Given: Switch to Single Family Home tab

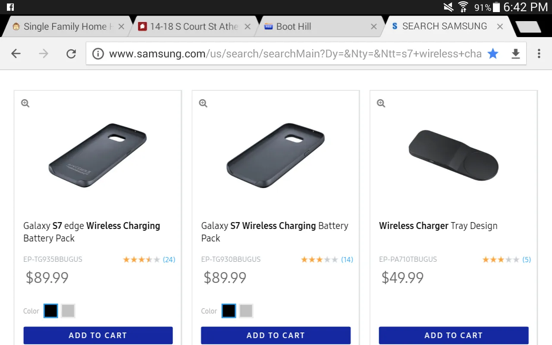Looking at the screenshot, I should point(65,27).
